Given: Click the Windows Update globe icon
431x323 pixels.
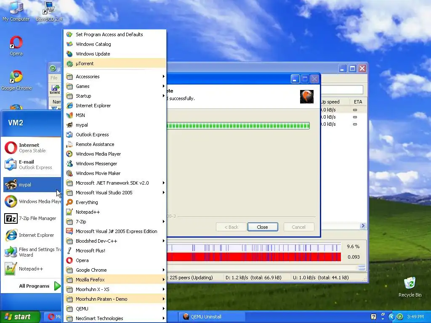Looking at the screenshot, I should click(x=69, y=54).
